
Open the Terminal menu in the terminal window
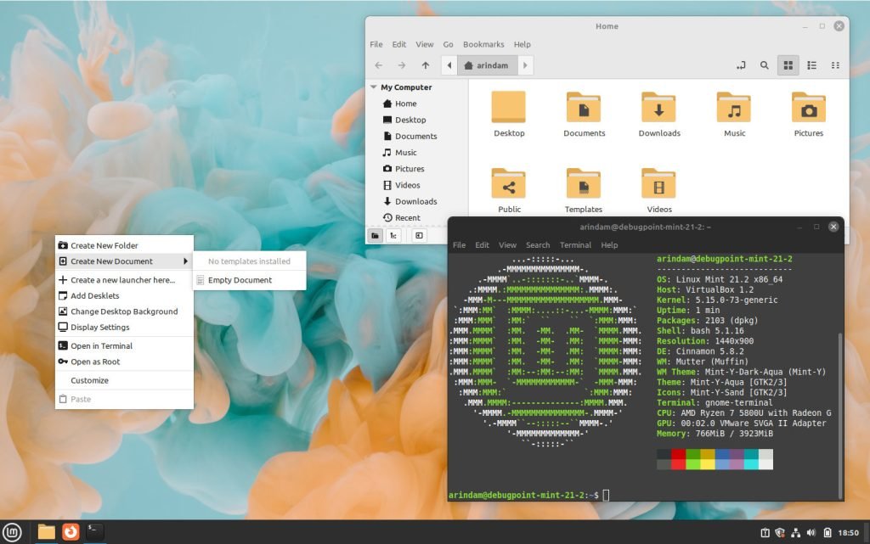pos(575,245)
